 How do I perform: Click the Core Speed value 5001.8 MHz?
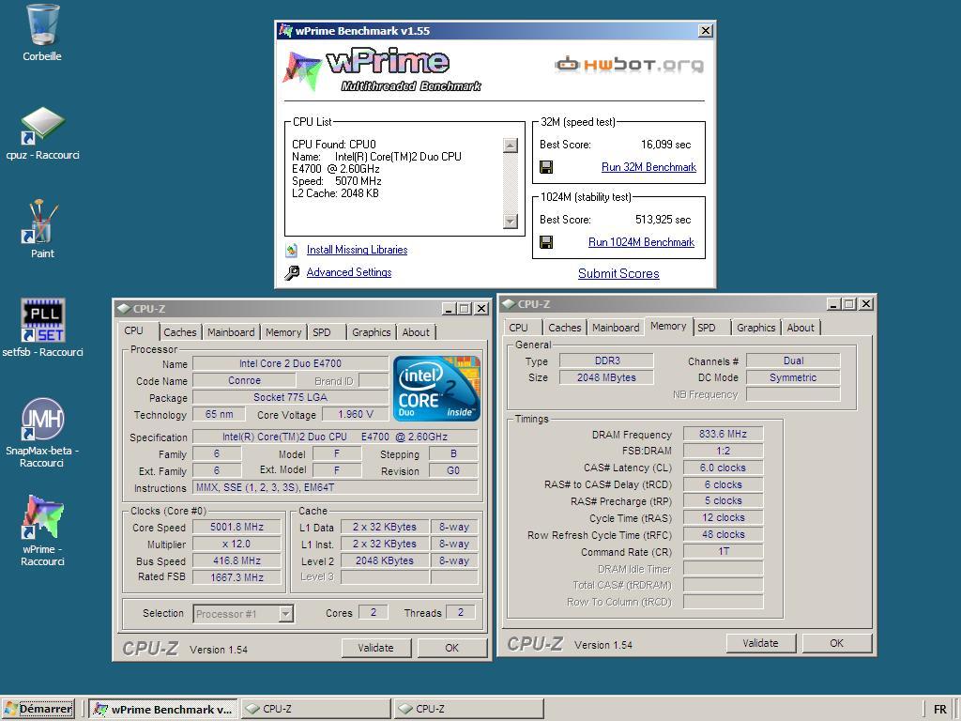pyautogui.click(x=236, y=528)
